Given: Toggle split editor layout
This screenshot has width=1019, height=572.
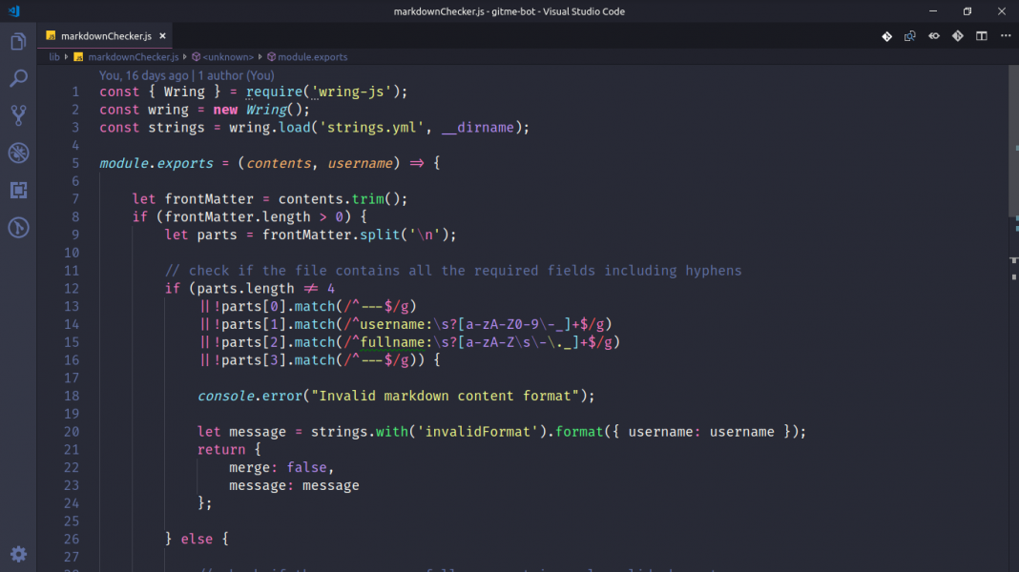Looking at the screenshot, I should (981, 35).
